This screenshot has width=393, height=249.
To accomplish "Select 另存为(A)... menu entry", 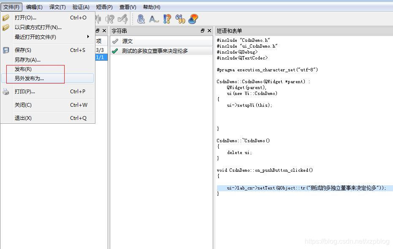I will tap(48, 60).
